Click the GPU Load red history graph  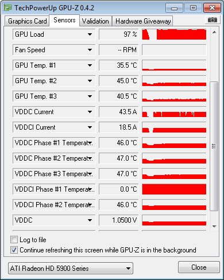[174, 34]
